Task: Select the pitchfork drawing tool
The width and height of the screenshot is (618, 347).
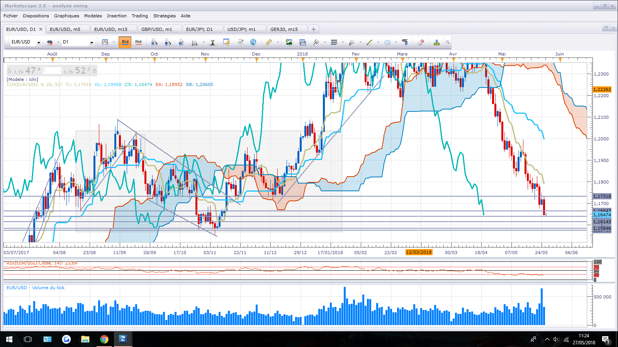Action: click(316, 42)
